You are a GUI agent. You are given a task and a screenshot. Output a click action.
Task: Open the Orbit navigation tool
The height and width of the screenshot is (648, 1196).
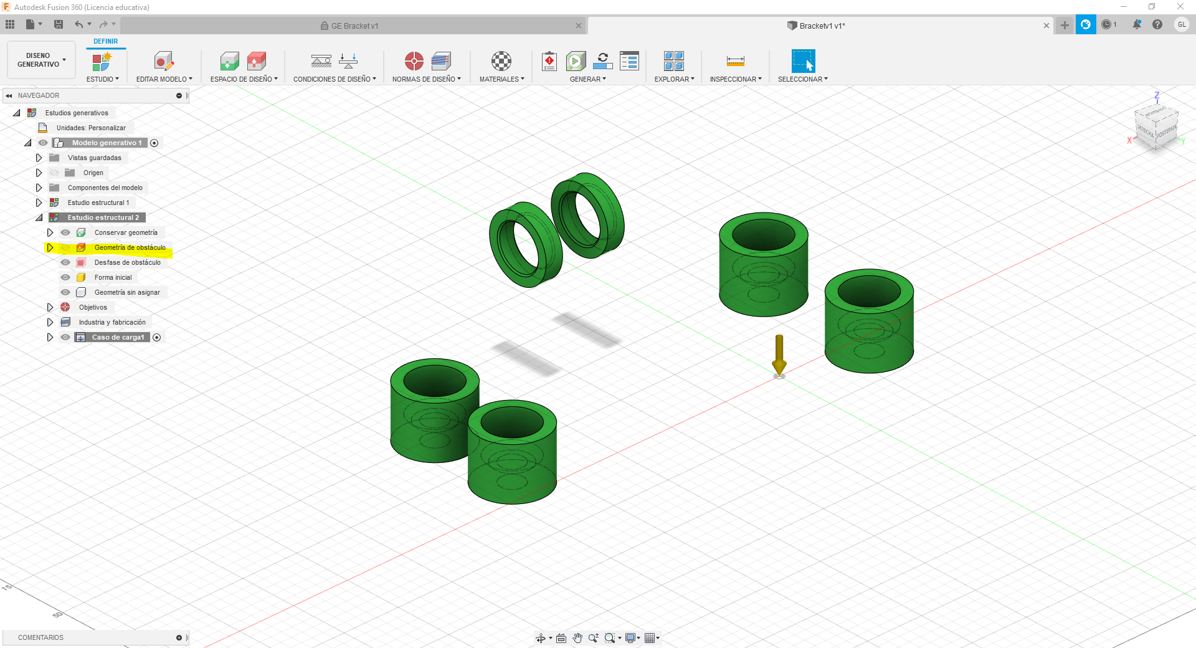point(541,637)
